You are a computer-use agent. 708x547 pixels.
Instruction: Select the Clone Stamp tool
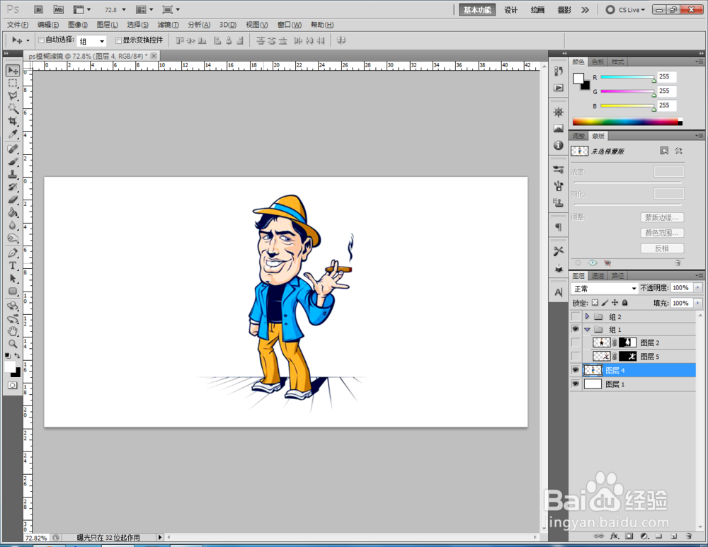(13, 174)
